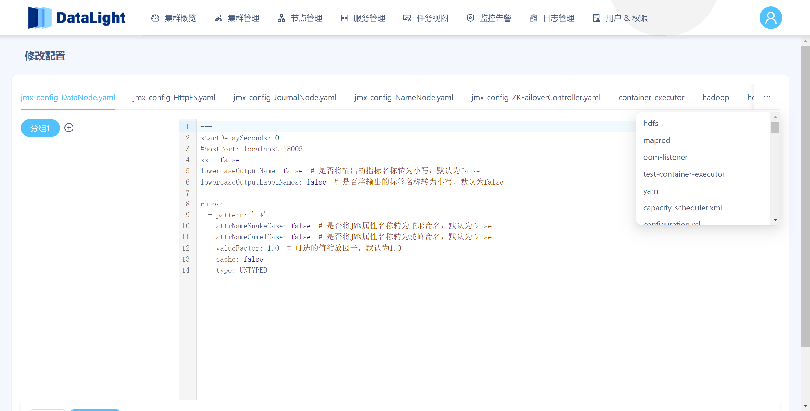Click page scrollbar down arrow

[805, 406]
